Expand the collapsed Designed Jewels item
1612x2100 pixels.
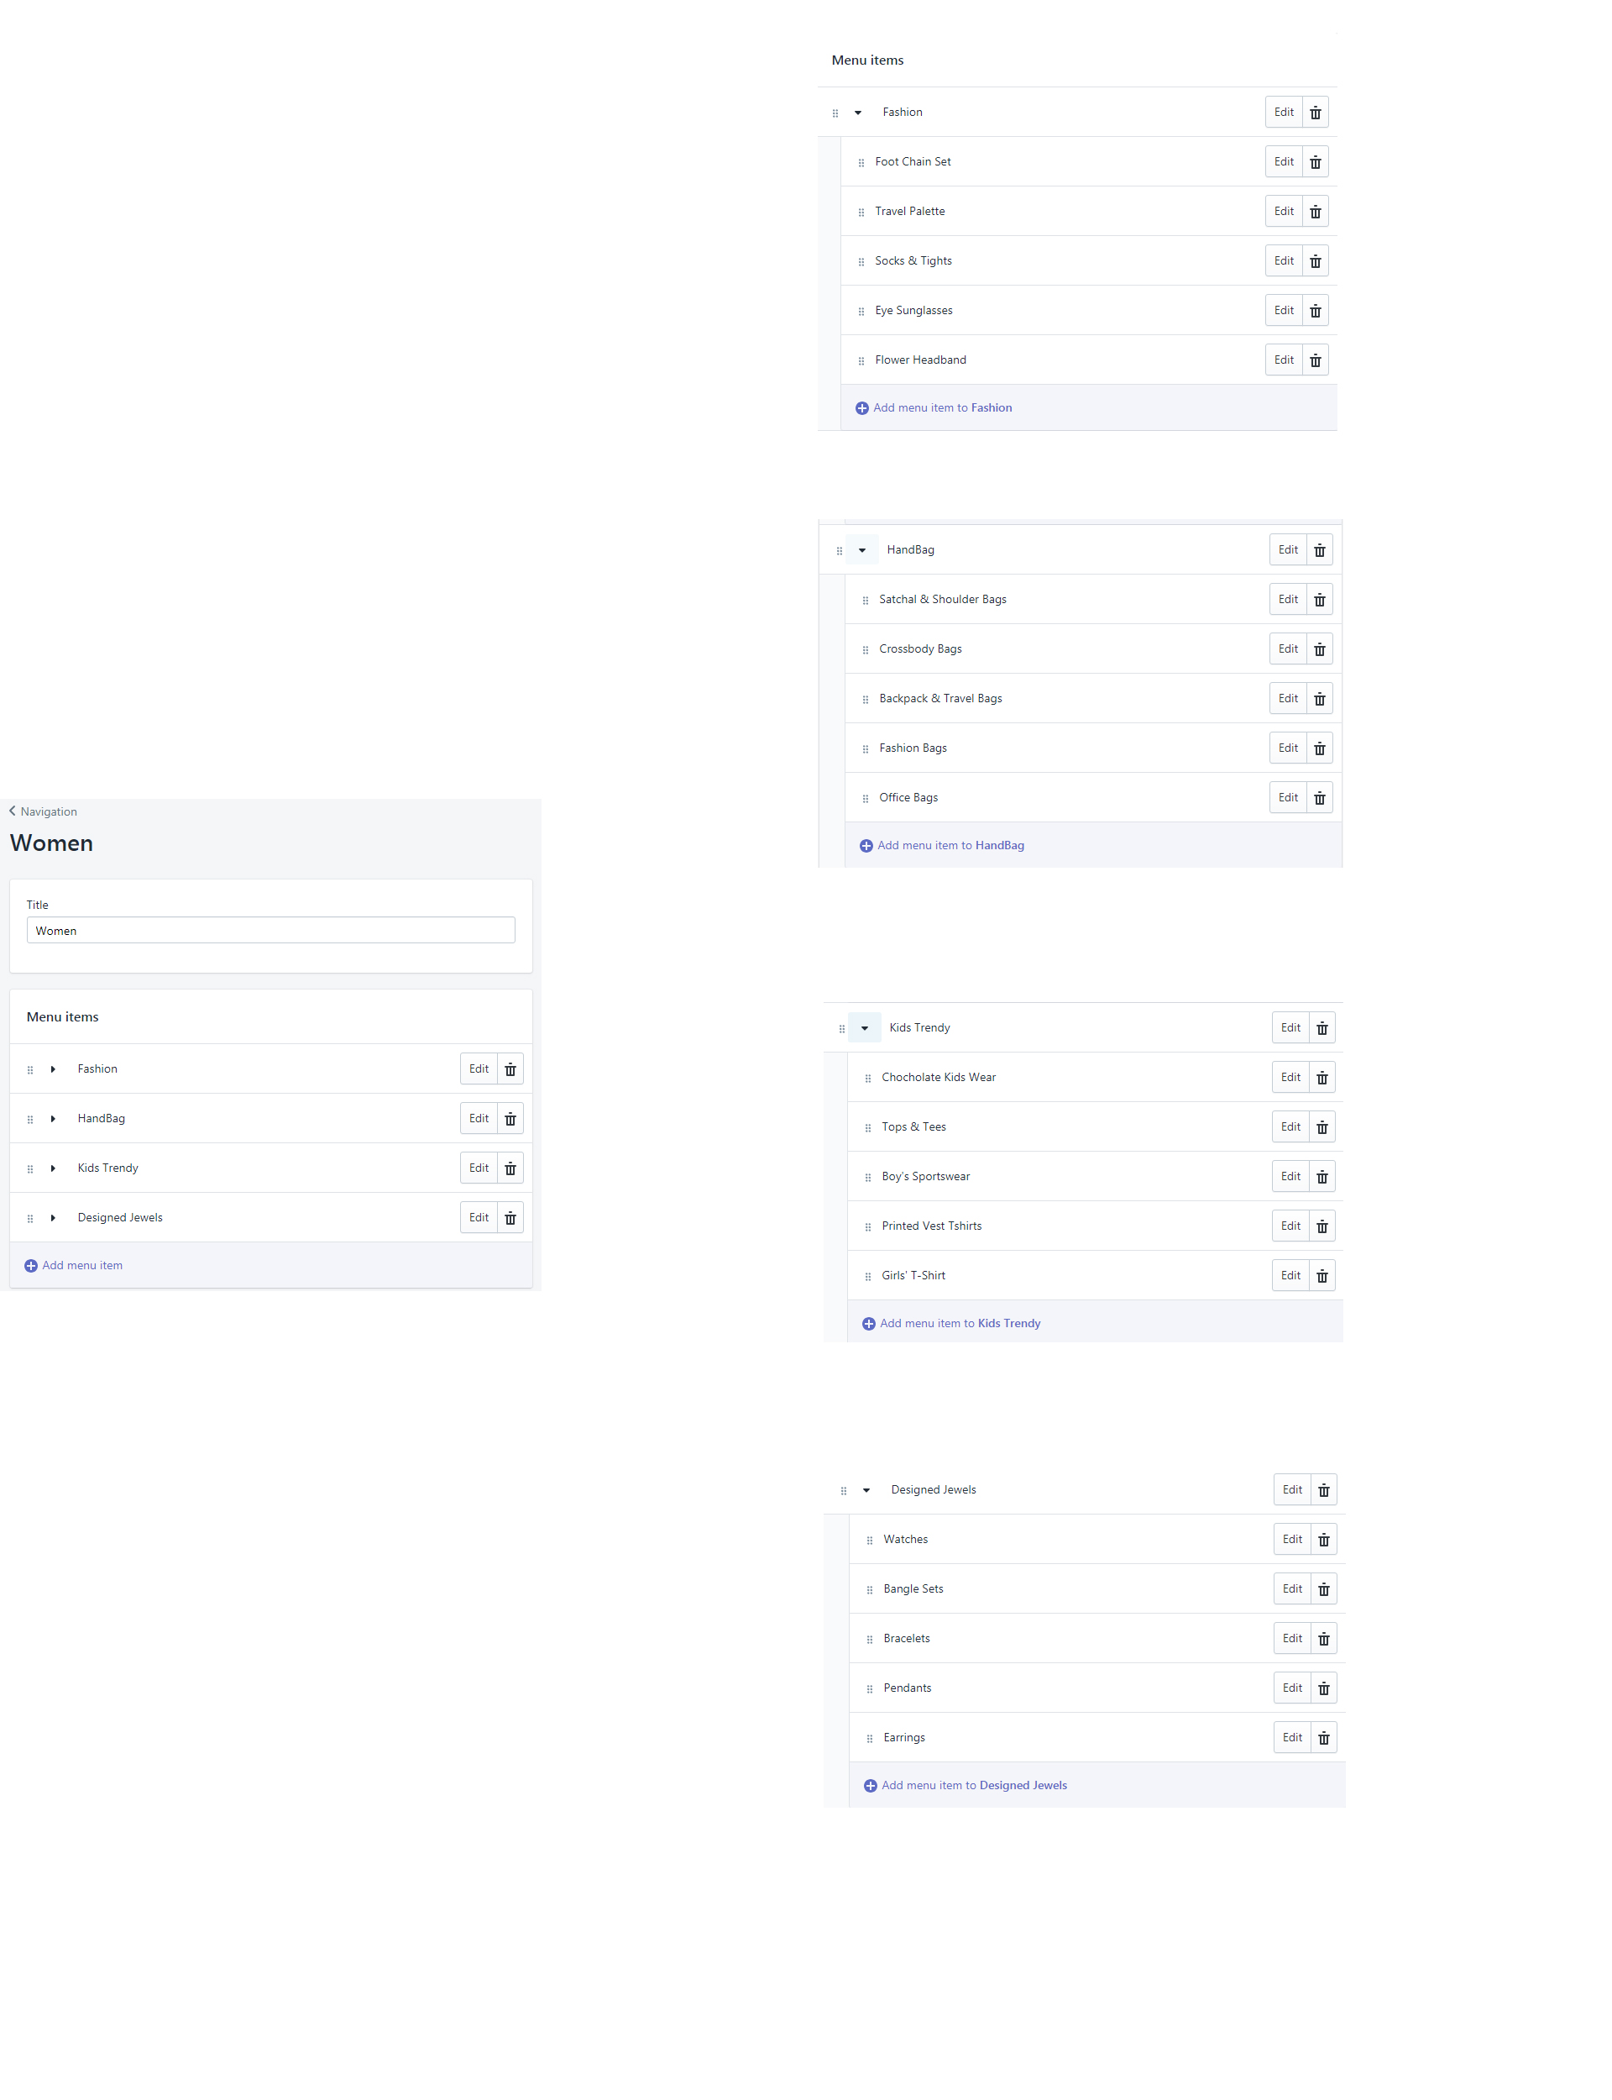[x=53, y=1218]
